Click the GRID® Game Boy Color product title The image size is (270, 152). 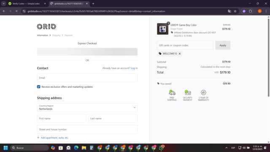[184, 25]
